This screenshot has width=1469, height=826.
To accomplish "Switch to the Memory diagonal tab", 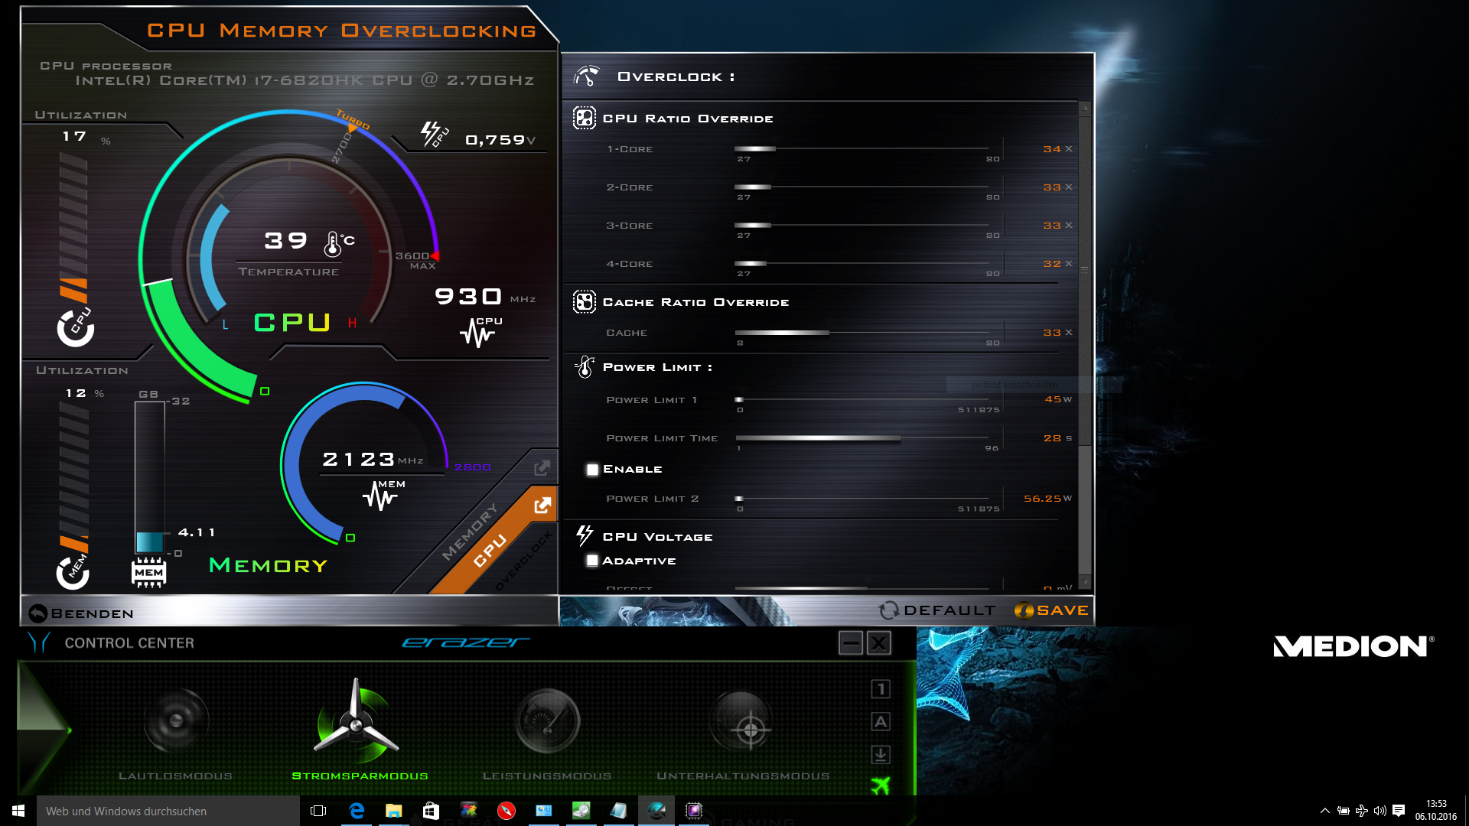I will 470,532.
